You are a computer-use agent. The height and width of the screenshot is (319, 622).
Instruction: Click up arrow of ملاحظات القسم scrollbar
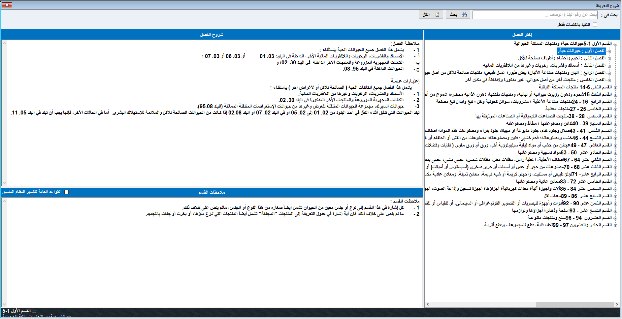click(4, 201)
